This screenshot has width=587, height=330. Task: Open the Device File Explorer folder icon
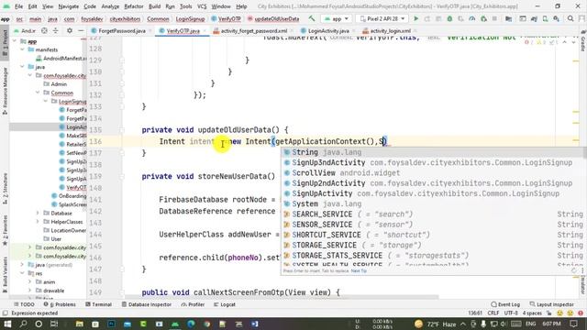(x=508, y=18)
